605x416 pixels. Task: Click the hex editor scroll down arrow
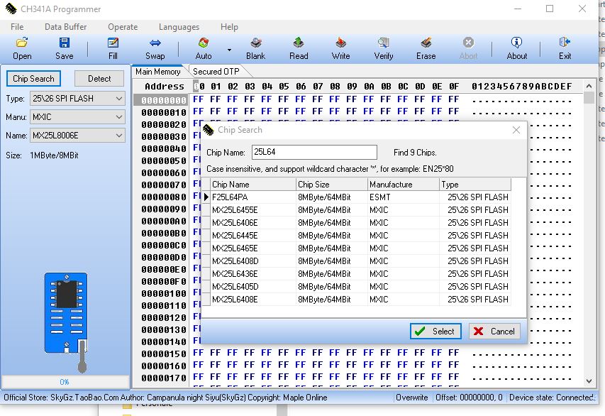click(x=589, y=381)
